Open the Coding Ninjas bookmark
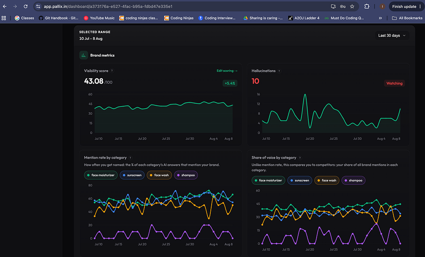Viewport: 425px width, 257px height. tap(179, 18)
